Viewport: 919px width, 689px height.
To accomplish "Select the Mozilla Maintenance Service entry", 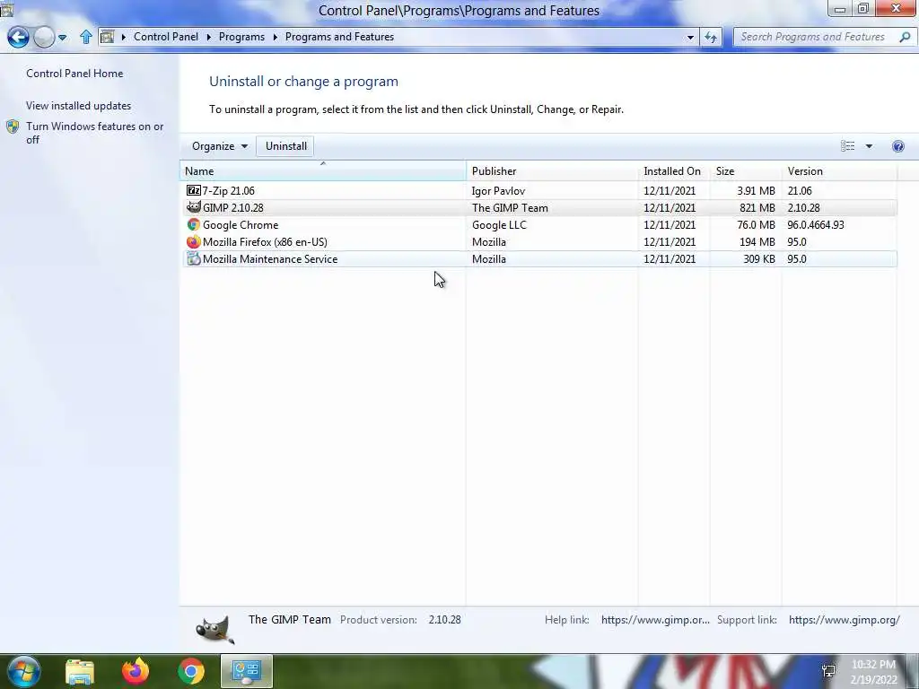I will (539, 259).
